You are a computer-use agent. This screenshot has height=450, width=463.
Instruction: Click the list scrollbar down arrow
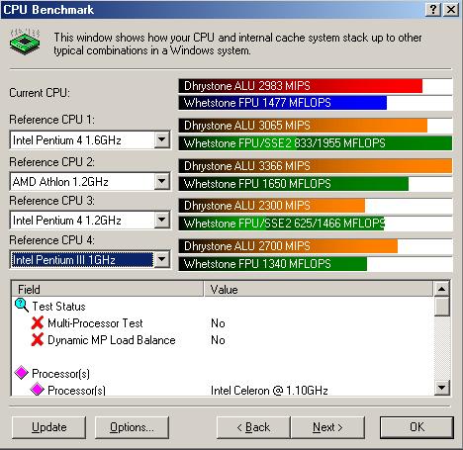442,387
